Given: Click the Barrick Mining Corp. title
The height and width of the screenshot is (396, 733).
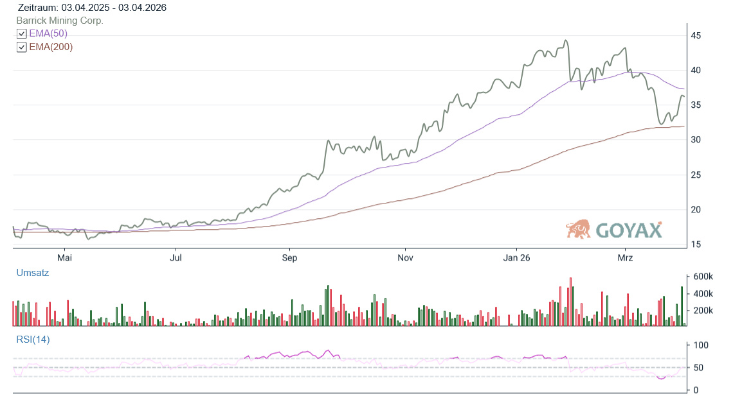Looking at the screenshot, I should [x=59, y=21].
